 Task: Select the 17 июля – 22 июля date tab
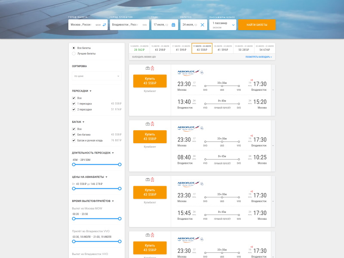pos(181,48)
